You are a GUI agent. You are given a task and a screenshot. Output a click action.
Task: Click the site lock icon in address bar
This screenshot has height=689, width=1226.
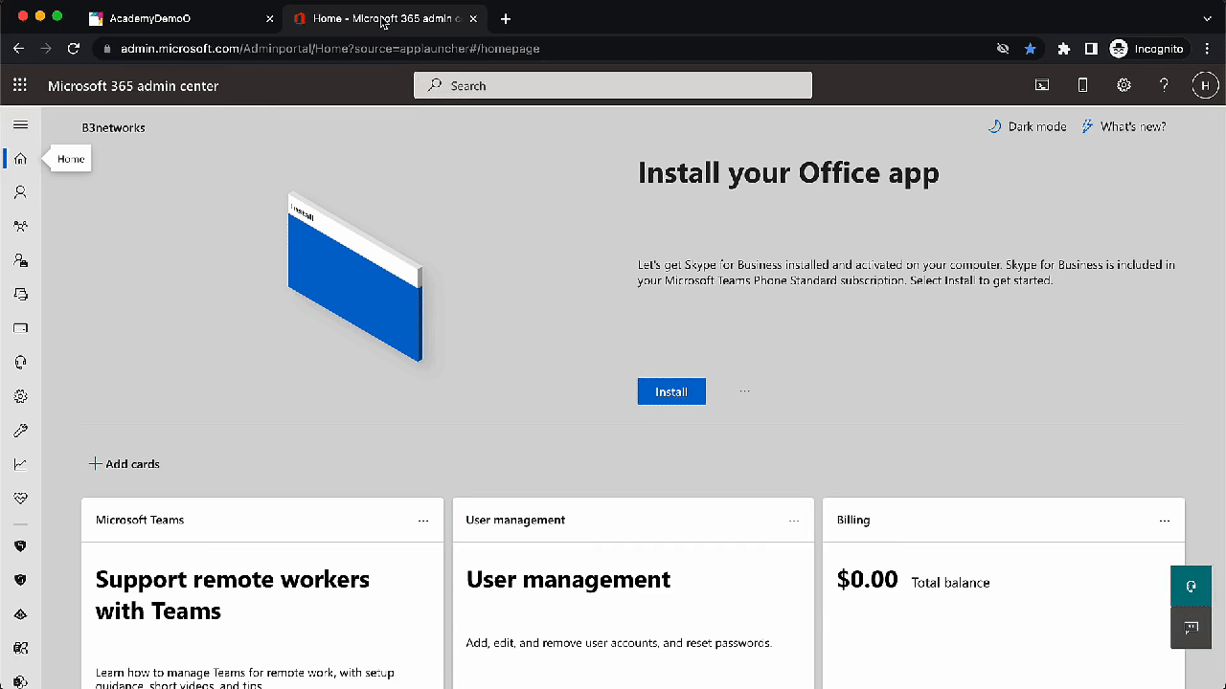107,49
